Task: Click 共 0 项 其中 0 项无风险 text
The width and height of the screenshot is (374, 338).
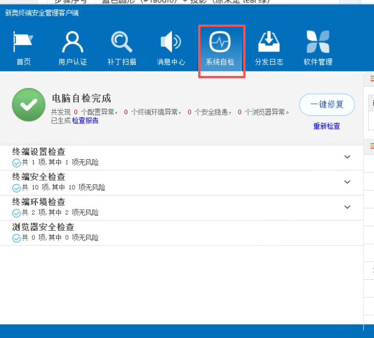Action: click(61, 238)
